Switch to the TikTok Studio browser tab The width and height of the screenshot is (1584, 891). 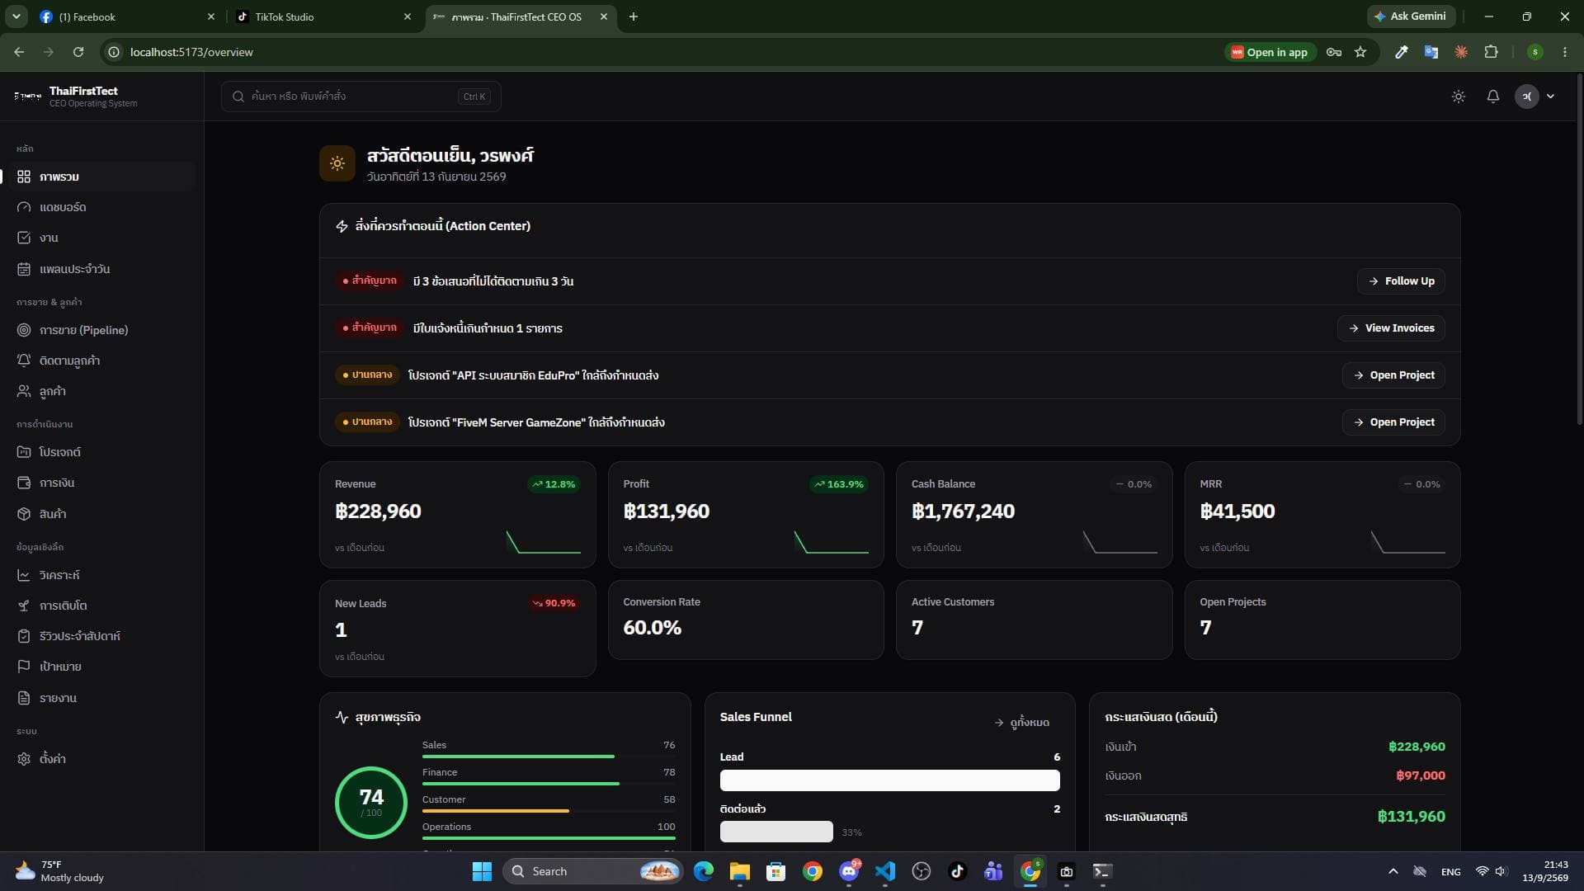pos(323,16)
